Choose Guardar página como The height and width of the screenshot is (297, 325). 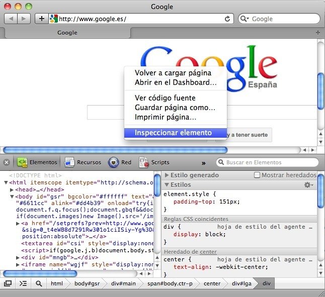(x=176, y=108)
